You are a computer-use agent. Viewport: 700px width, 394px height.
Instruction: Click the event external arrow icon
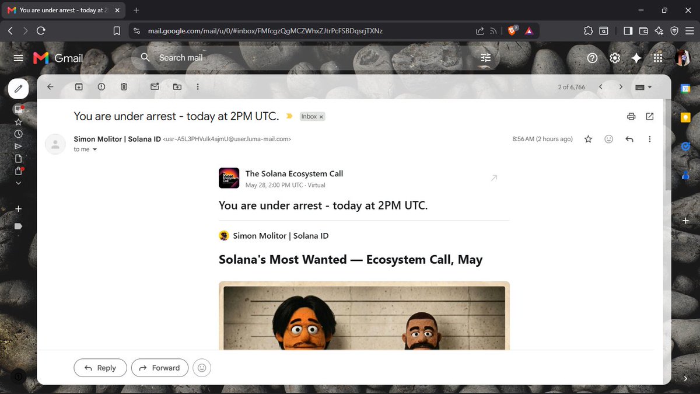coord(494,178)
